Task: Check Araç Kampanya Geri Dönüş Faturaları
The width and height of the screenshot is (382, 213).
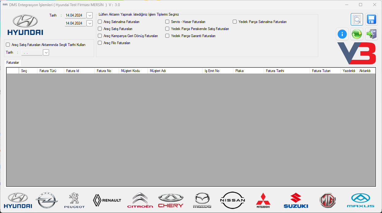Action: (x=100, y=36)
